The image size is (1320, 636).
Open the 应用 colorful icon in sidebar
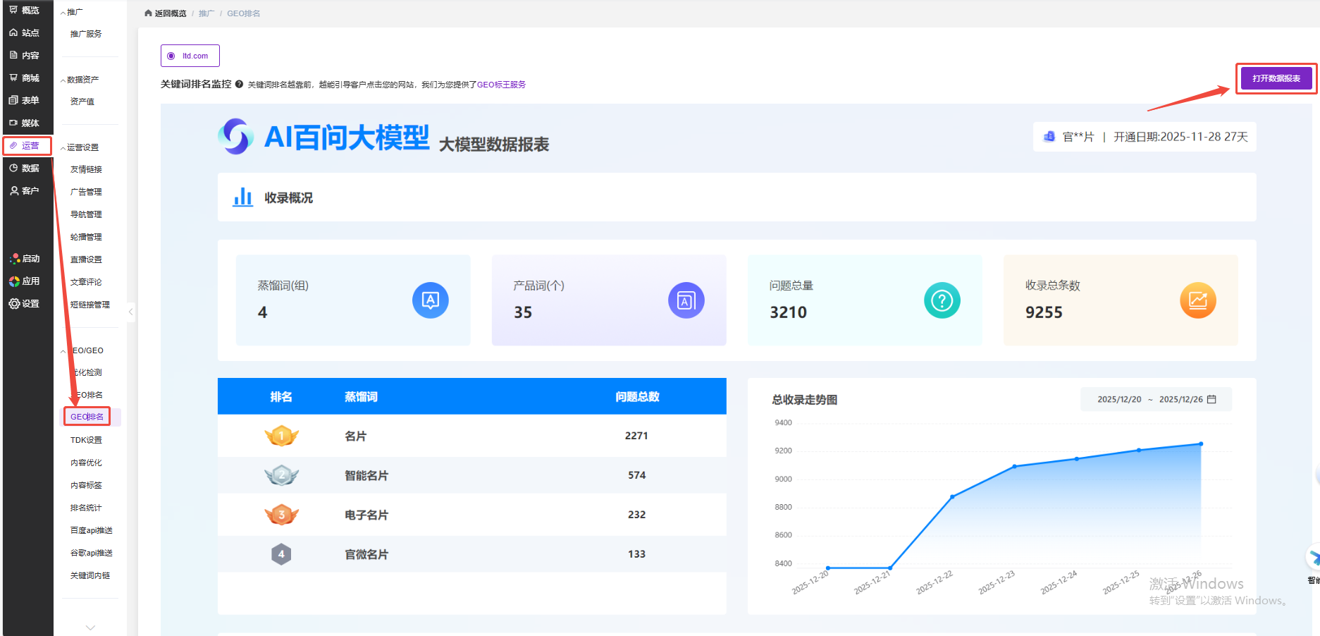click(14, 281)
